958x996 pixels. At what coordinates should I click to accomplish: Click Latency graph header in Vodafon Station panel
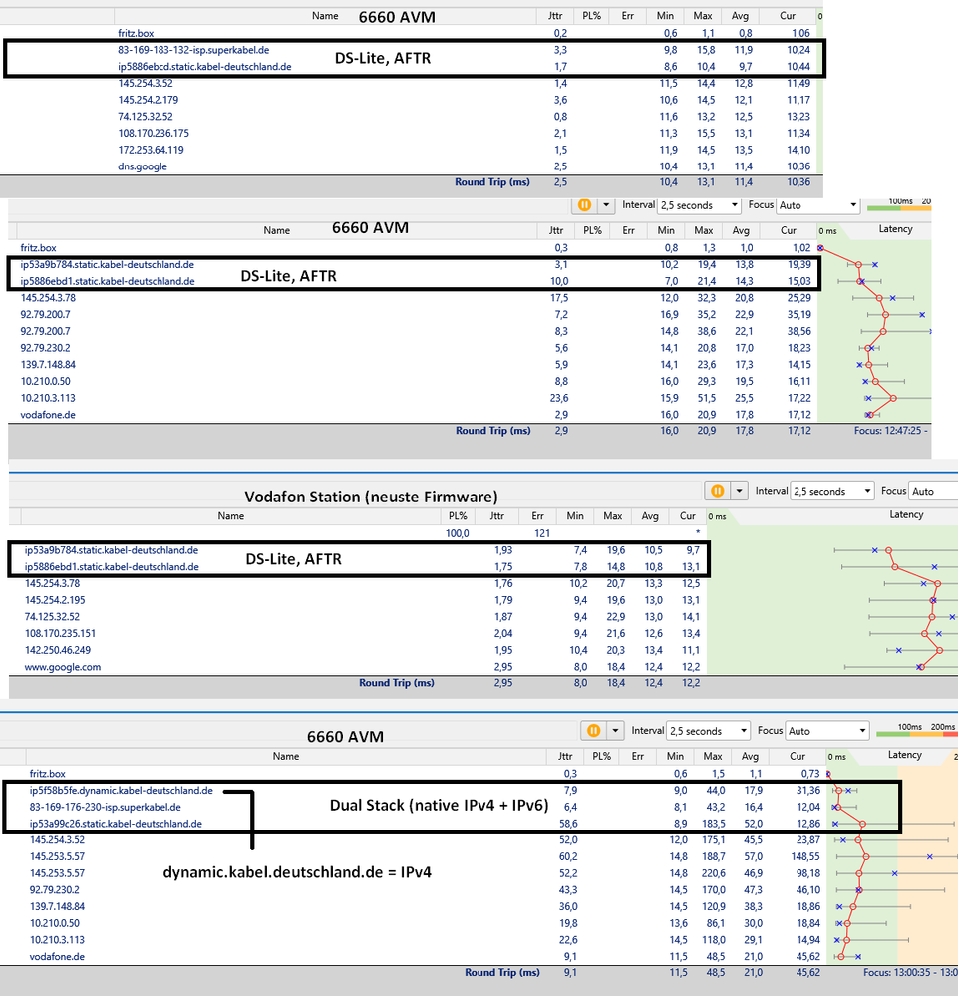906,514
